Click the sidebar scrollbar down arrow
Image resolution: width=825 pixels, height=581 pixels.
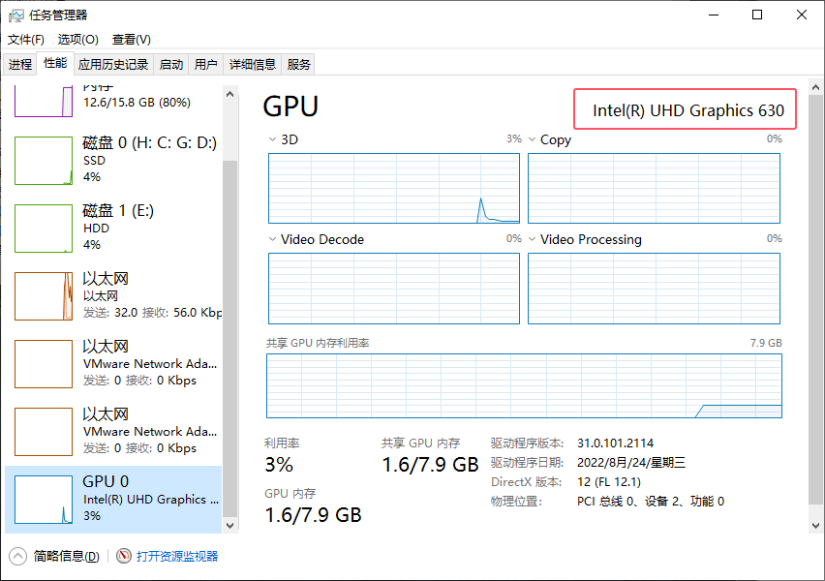[230, 525]
